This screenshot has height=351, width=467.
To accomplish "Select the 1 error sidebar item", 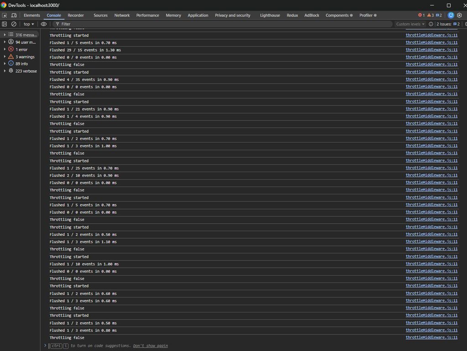I will coord(21,49).
